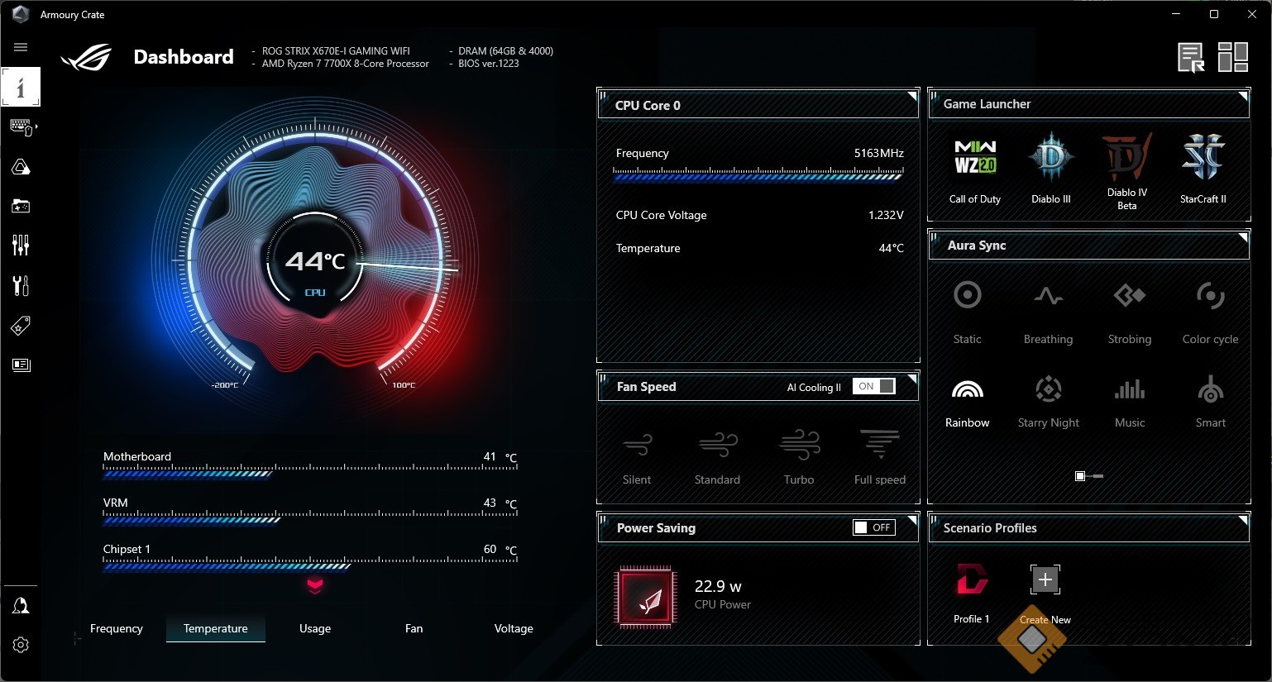Click the VRM temperature bar

click(310, 517)
